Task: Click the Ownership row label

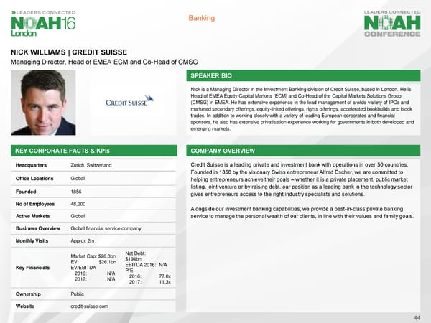Action: [x=29, y=294]
